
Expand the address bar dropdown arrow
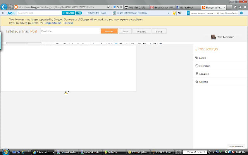point(111,7)
